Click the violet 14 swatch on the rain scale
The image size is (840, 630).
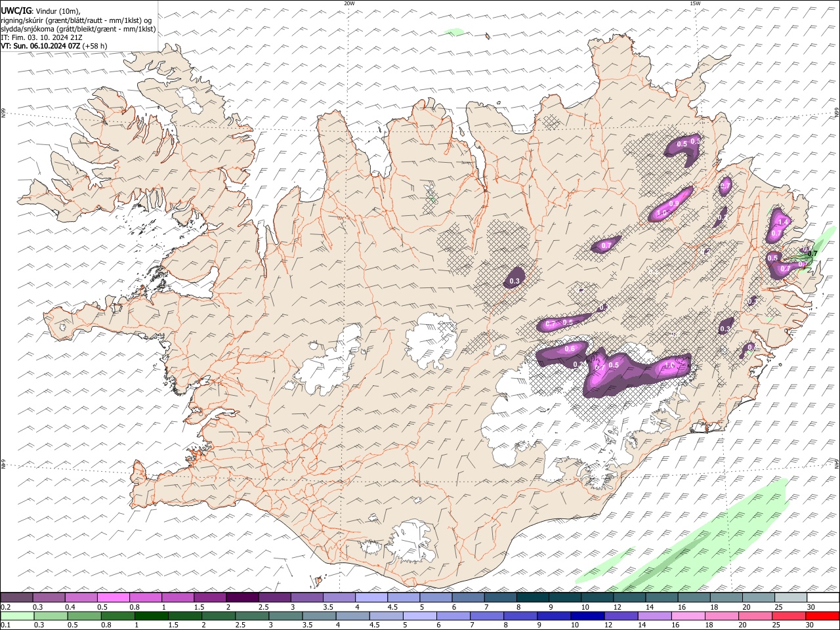(x=654, y=616)
